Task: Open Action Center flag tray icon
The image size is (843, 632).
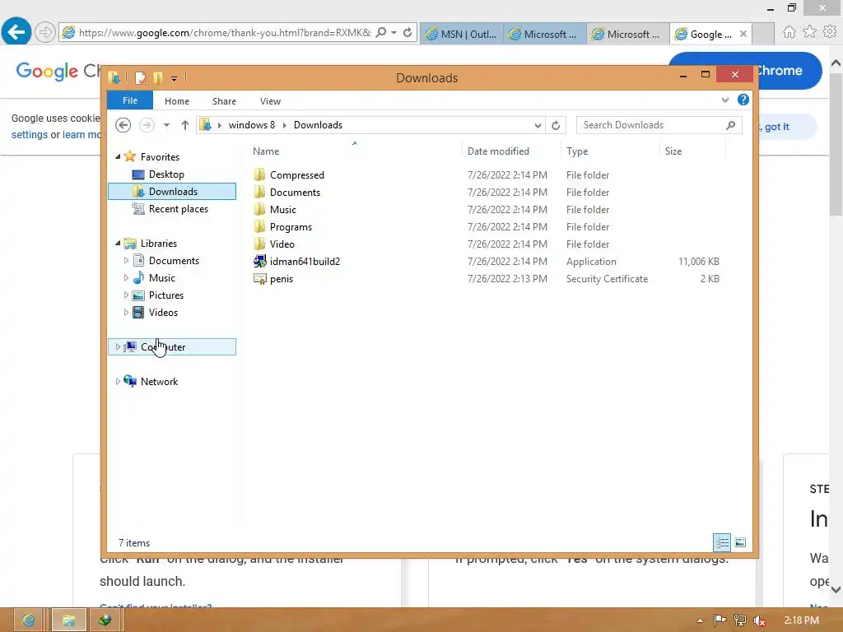Action: (720, 620)
